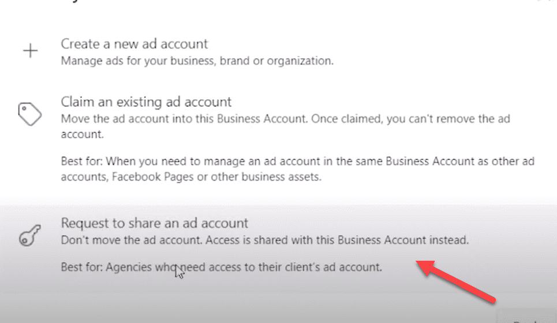Image resolution: width=557 pixels, height=323 pixels.
Task: Choose Request to share an ad account
Action: [x=155, y=223]
